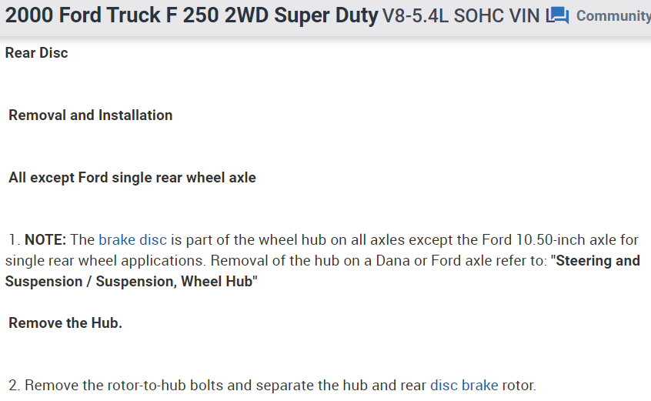The width and height of the screenshot is (651, 401).
Task: Click the "Rear Disc" heading
Action: 36,52
